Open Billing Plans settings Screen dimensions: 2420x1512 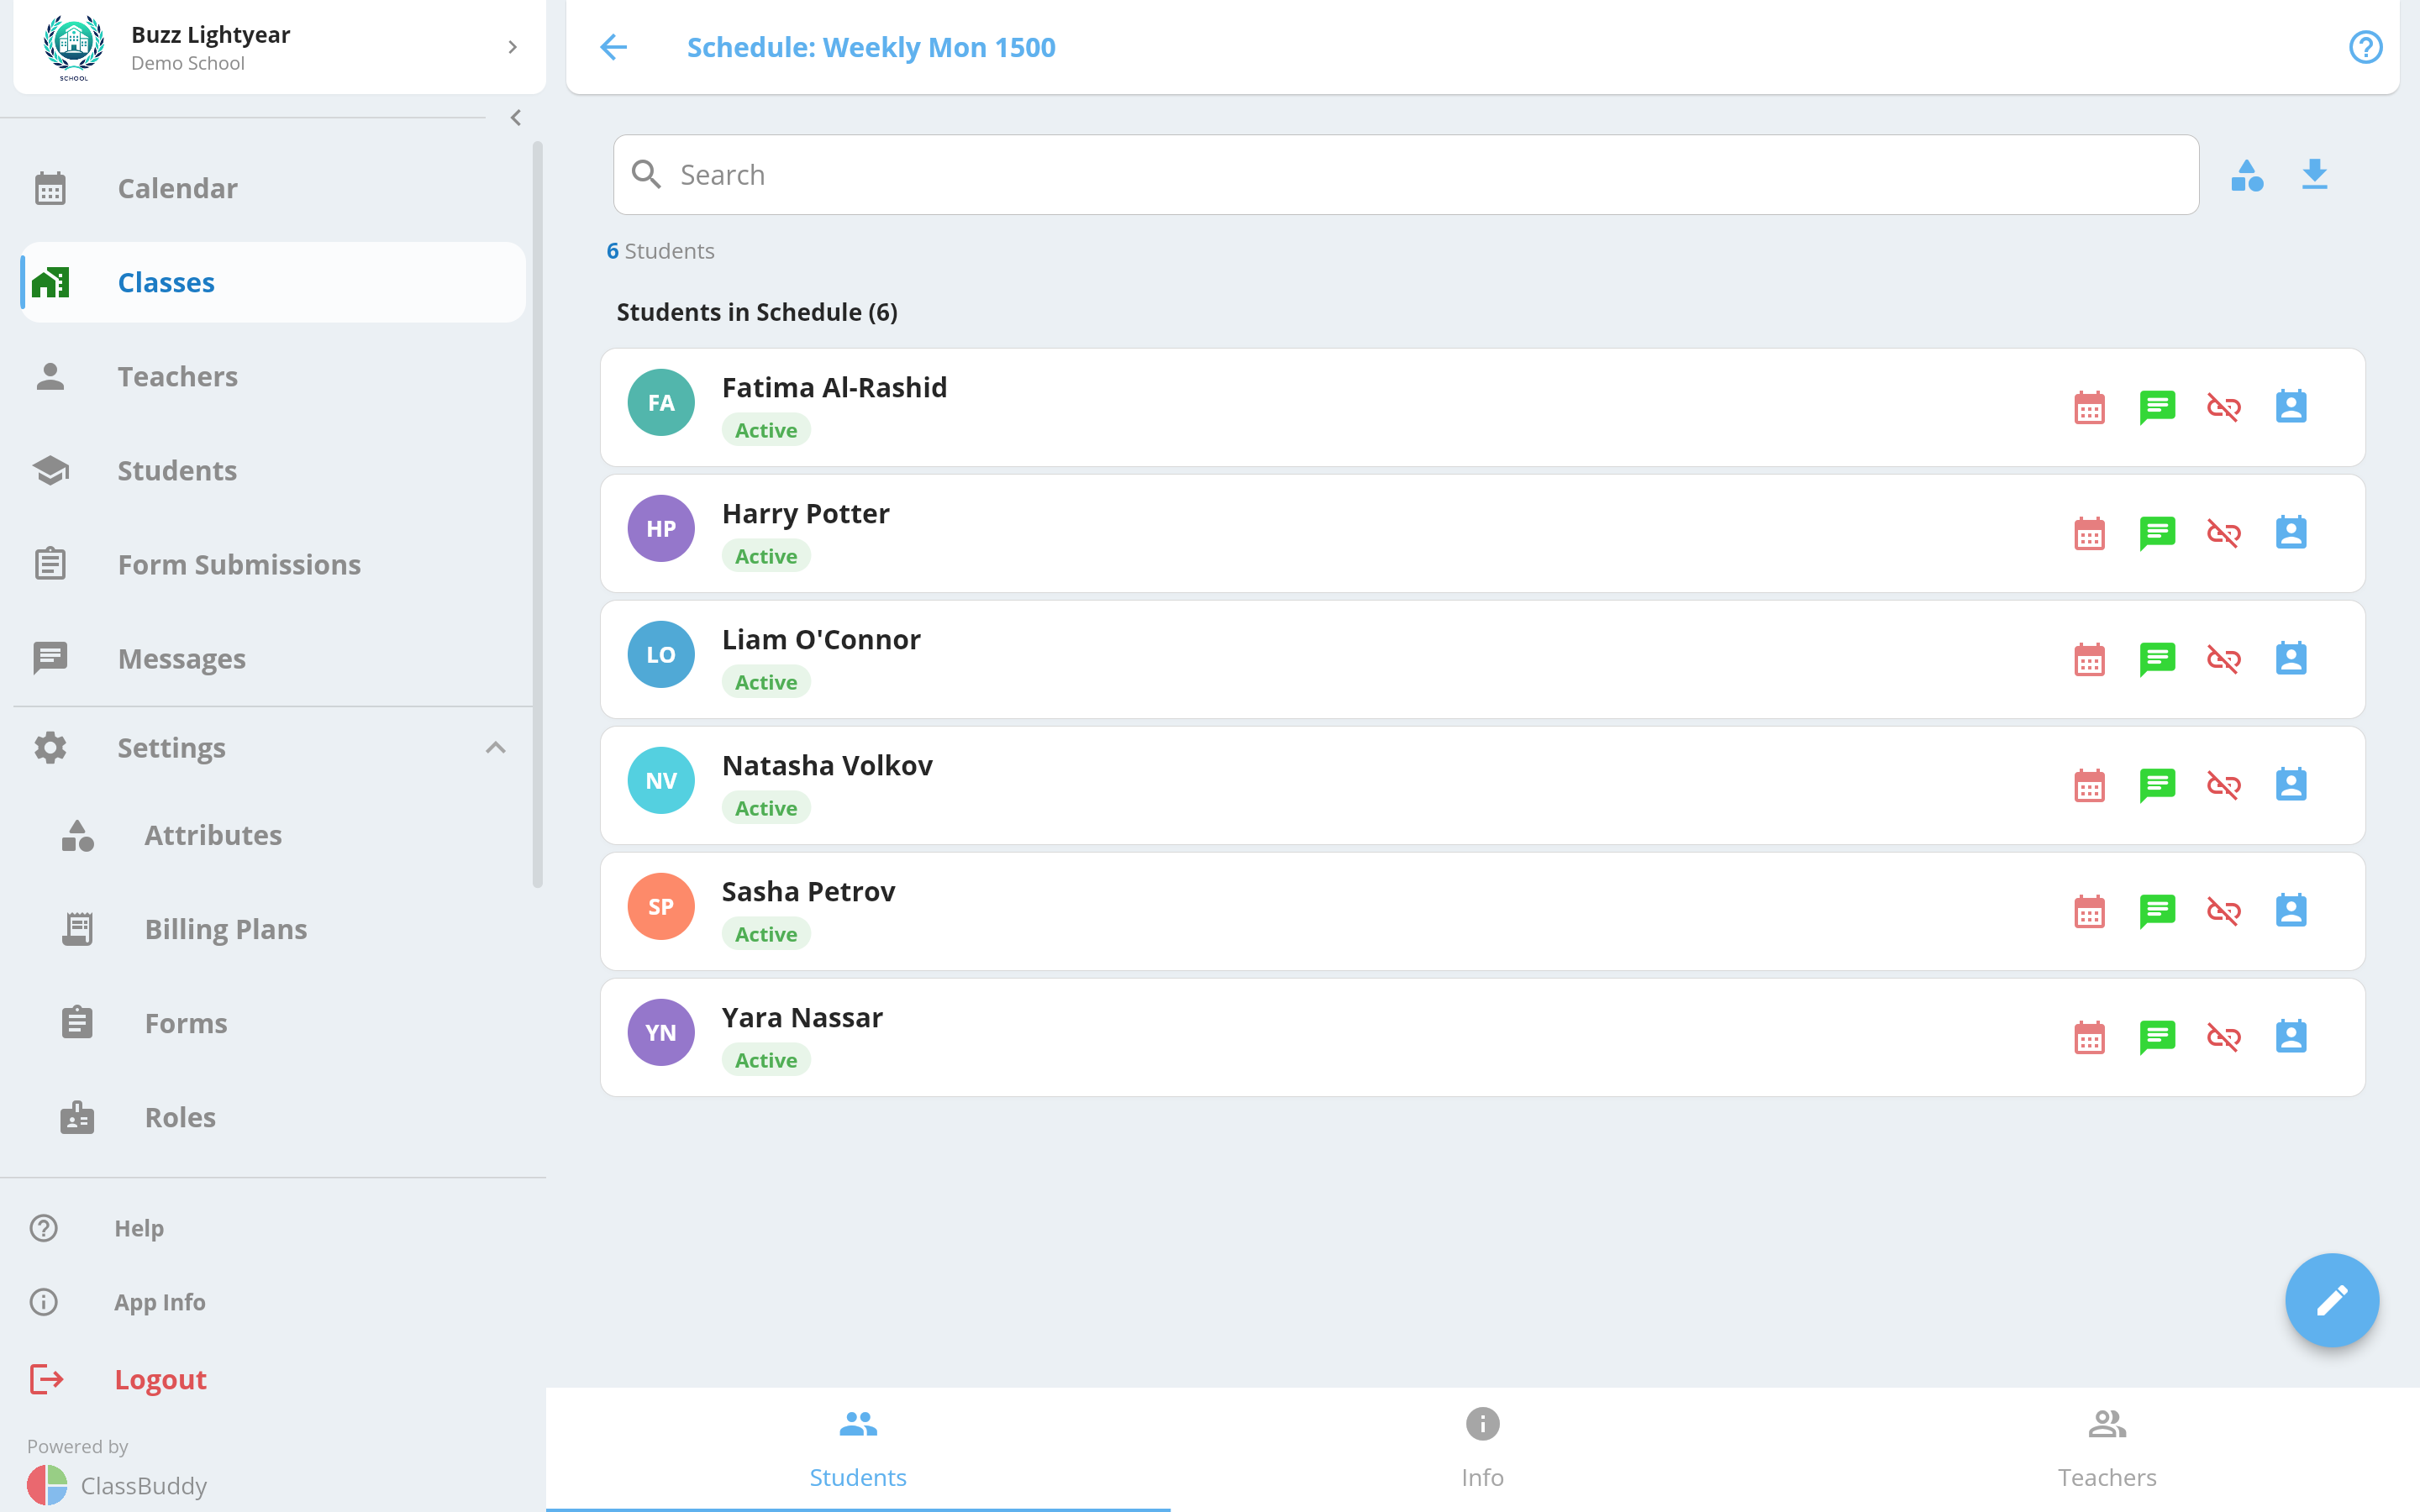pos(285,929)
